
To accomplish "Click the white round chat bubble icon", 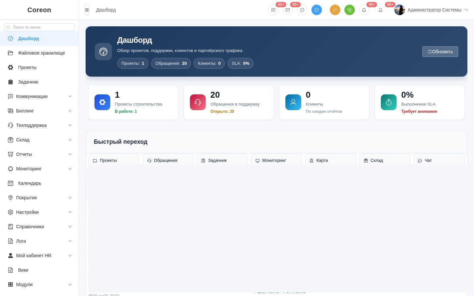I will pyautogui.click(x=302, y=10).
